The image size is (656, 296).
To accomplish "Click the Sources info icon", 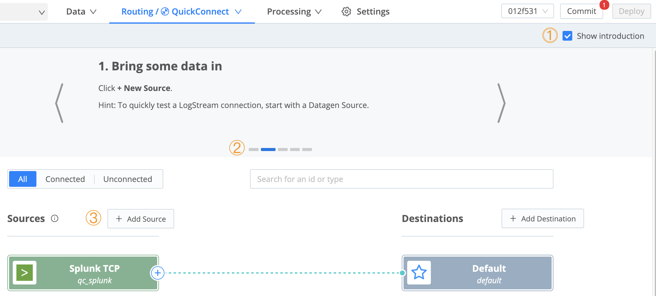I will (x=55, y=218).
